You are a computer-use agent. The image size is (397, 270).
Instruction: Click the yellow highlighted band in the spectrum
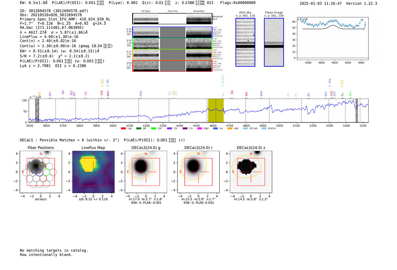click(x=216, y=110)
